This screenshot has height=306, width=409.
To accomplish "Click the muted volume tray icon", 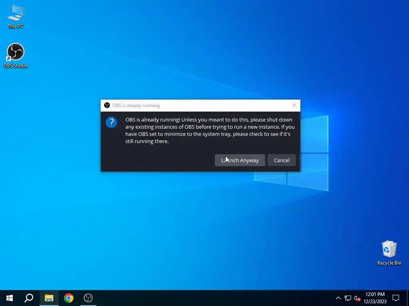I will point(357,298).
